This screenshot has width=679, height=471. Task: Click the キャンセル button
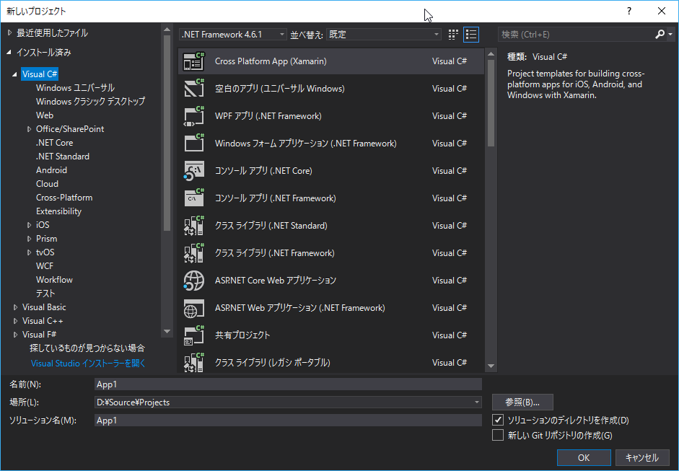pyautogui.click(x=641, y=457)
